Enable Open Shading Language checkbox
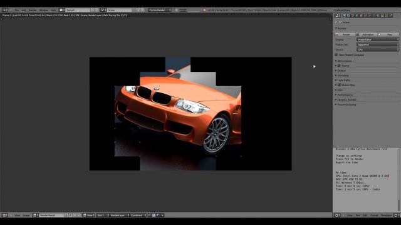The image size is (401, 225). click(x=336, y=55)
